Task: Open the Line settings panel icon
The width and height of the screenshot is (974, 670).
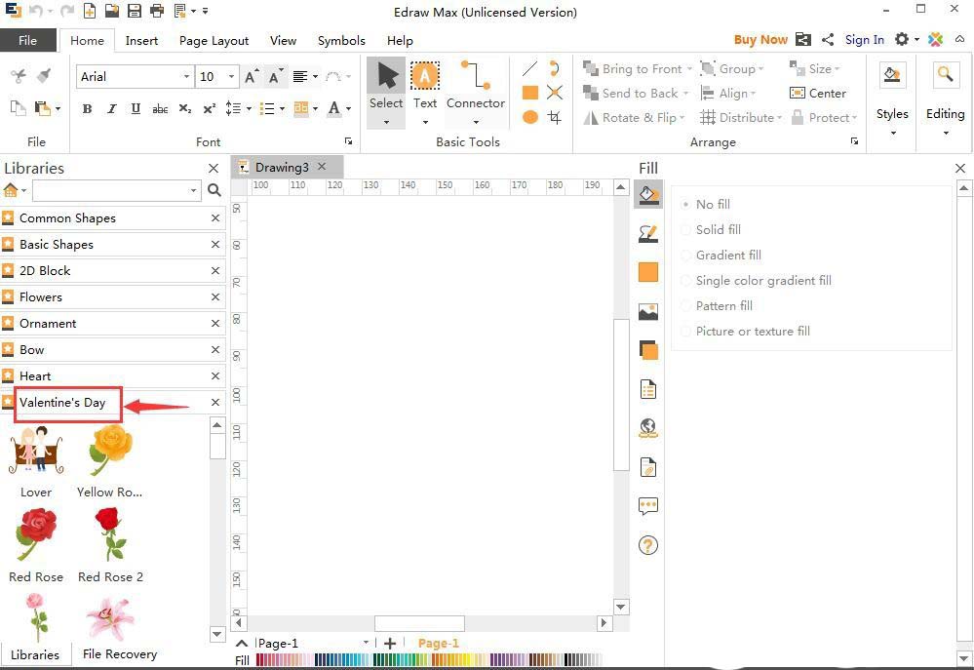Action: click(647, 234)
